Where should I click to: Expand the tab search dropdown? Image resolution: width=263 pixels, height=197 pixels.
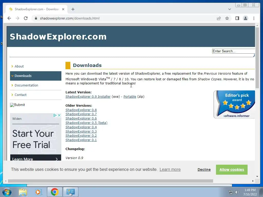click(230, 9)
